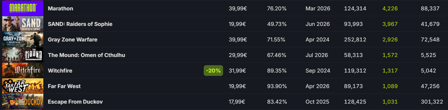Click the Witchfire cover thumbnail
The image size is (448, 110).
23,70
